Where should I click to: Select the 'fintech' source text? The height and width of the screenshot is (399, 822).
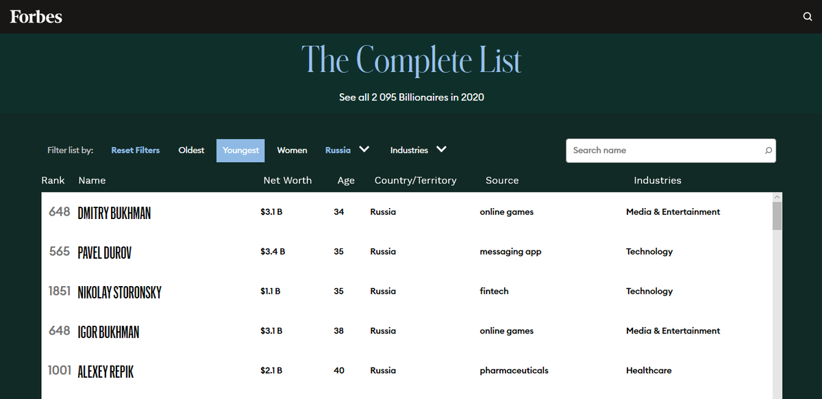(494, 292)
